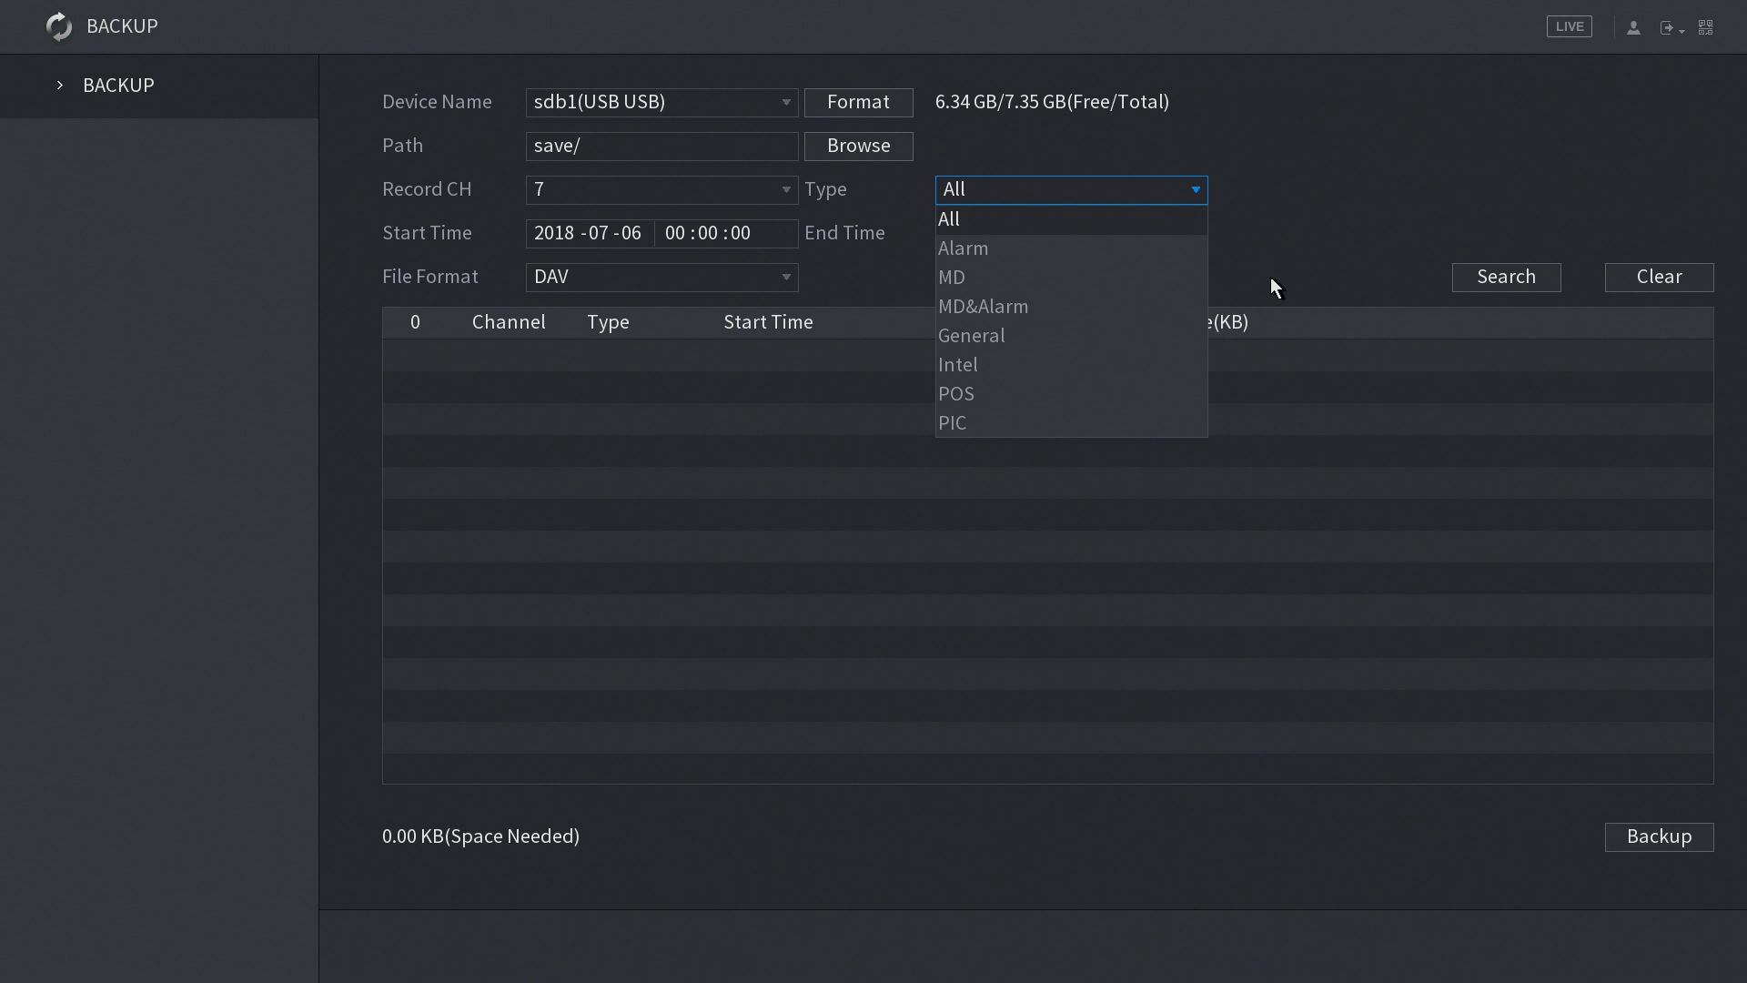Collapse the Type dropdown arrow
Image resolution: width=1747 pixels, height=983 pixels.
tap(1195, 189)
